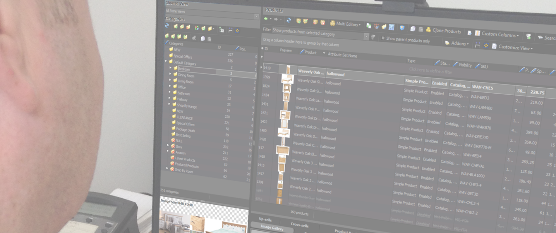This screenshot has height=233, width=556.
Task: Select the Dining Room category
Action: coord(186,75)
